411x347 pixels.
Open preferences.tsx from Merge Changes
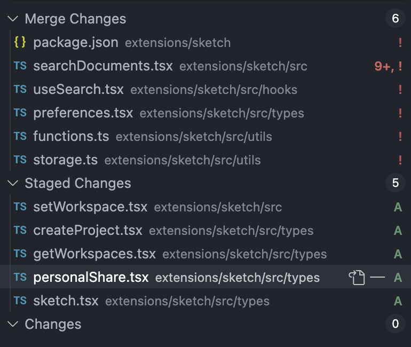[83, 113]
